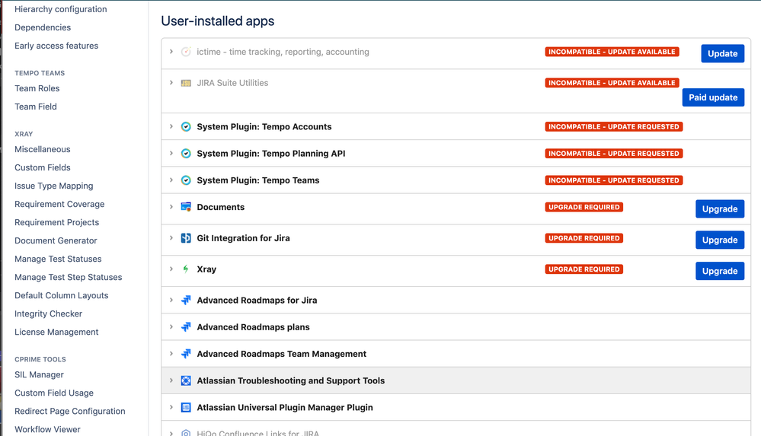
Task: Open Early access features
Action: point(56,46)
